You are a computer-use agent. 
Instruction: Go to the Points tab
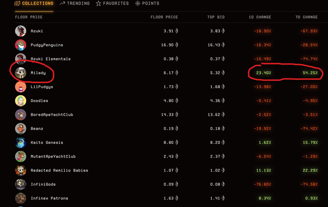pyautogui.click(x=147, y=4)
